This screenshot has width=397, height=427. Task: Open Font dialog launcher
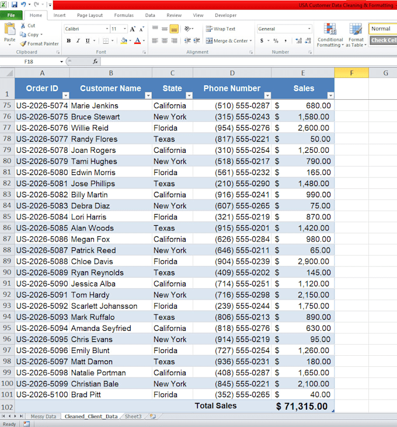pyautogui.click(x=144, y=52)
